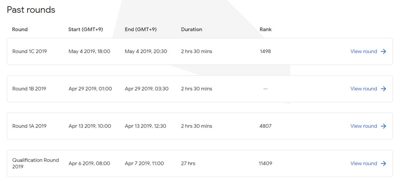This screenshot has height=190, width=403.
Task: Click the Round column header
Action: coord(20,29)
